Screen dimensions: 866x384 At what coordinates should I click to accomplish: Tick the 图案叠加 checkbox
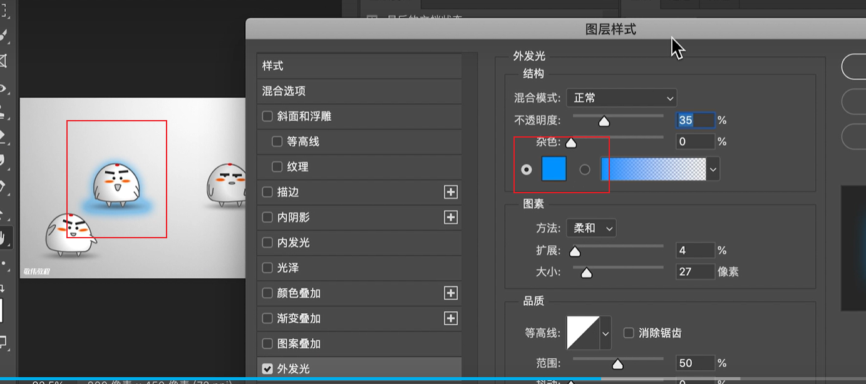267,343
